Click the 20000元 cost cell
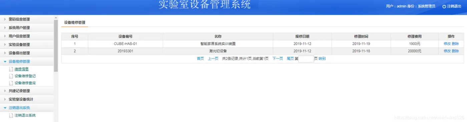The width and height of the screenshot is (467, 122). coord(415,51)
